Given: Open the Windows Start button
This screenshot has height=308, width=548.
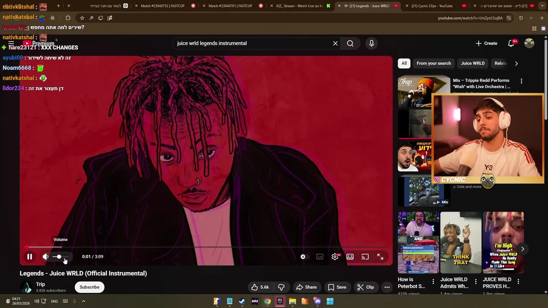Looking at the screenshot, I should click(x=330, y=301).
